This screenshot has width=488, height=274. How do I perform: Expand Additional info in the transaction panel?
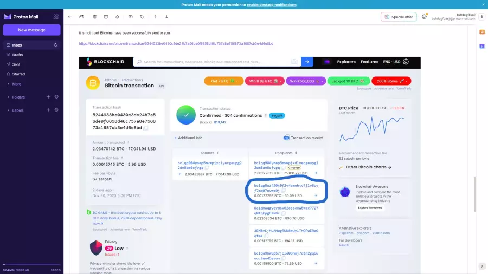189,138
